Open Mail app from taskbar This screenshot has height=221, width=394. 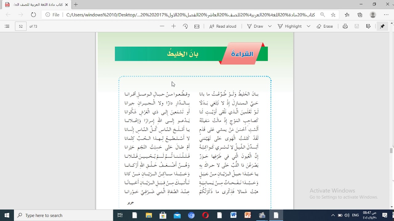point(177,215)
